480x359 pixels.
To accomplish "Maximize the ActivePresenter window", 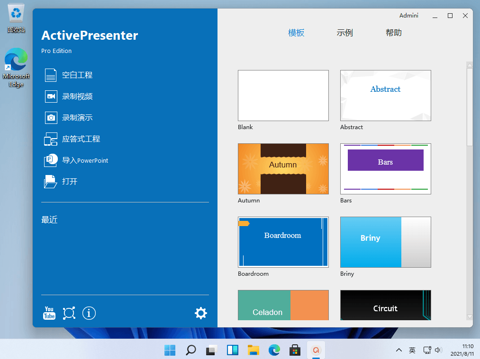I will coord(450,16).
